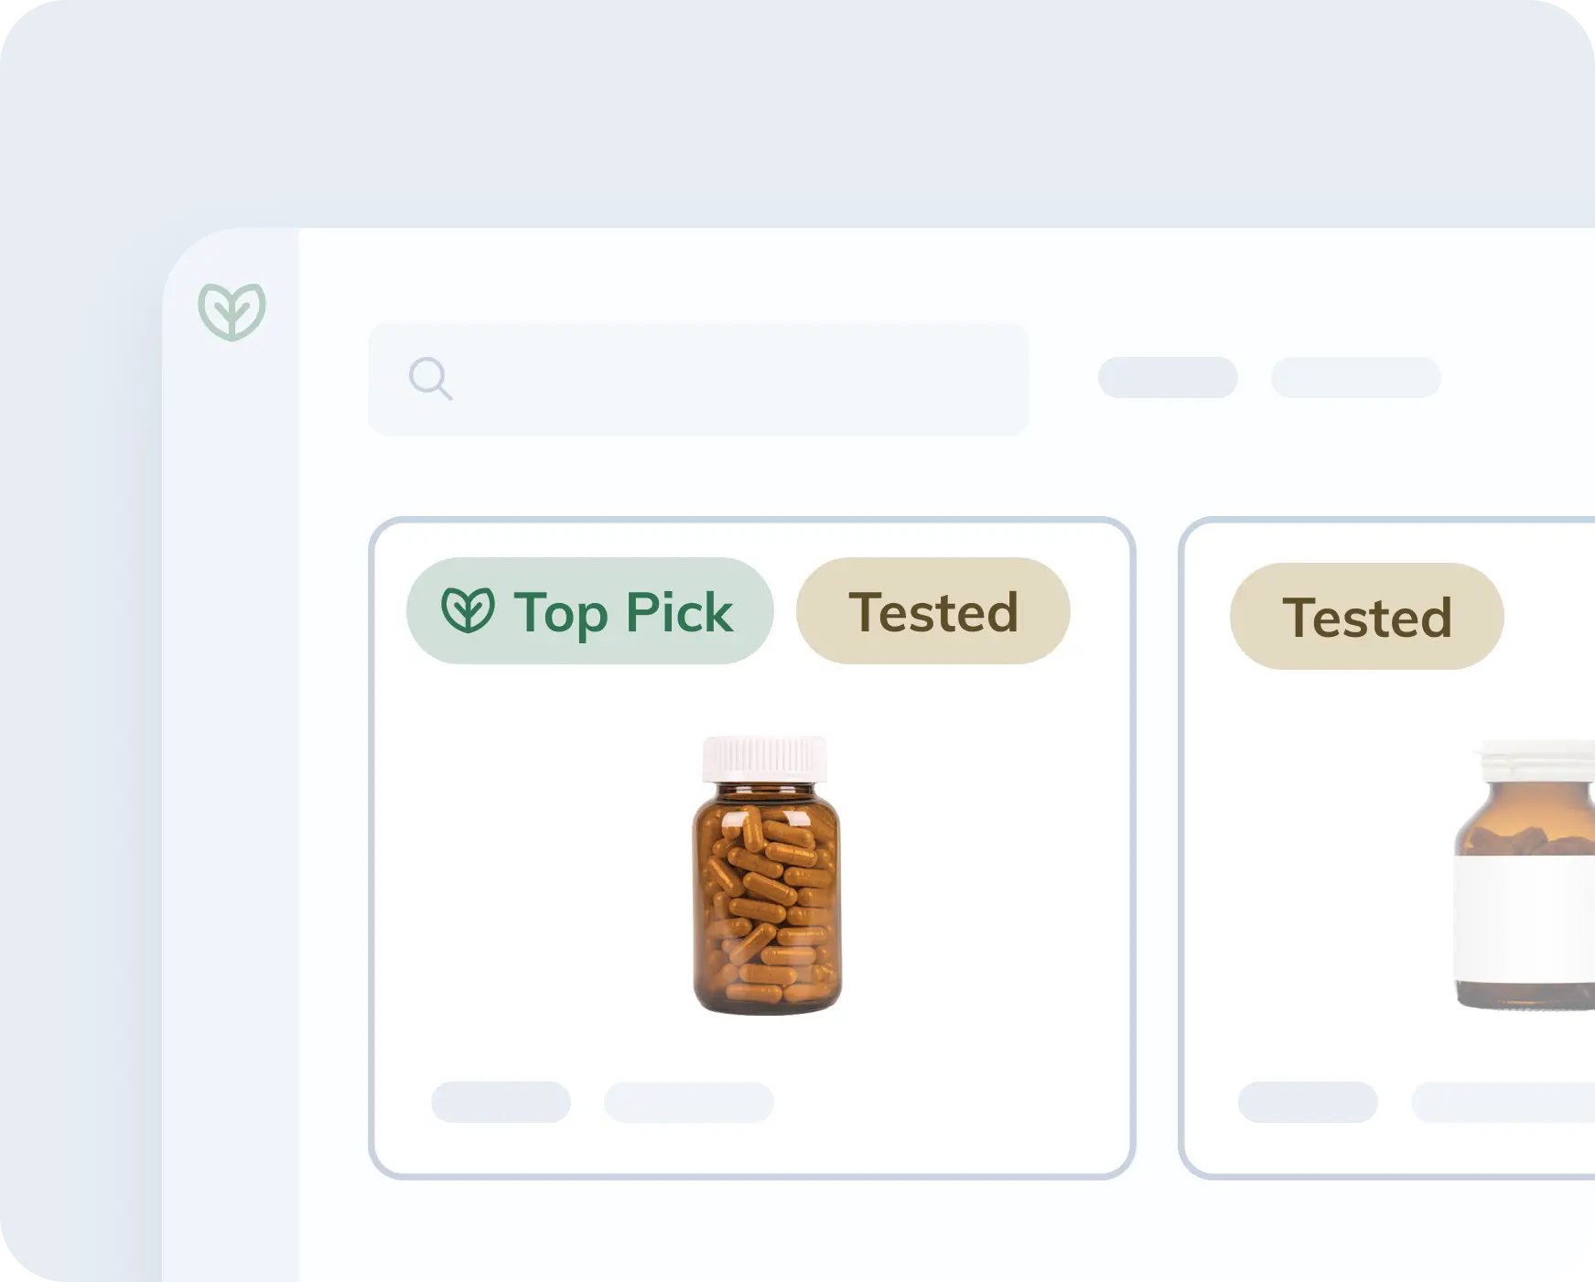Click the leaf logo in the sidebar
This screenshot has width=1595, height=1282.
232,311
